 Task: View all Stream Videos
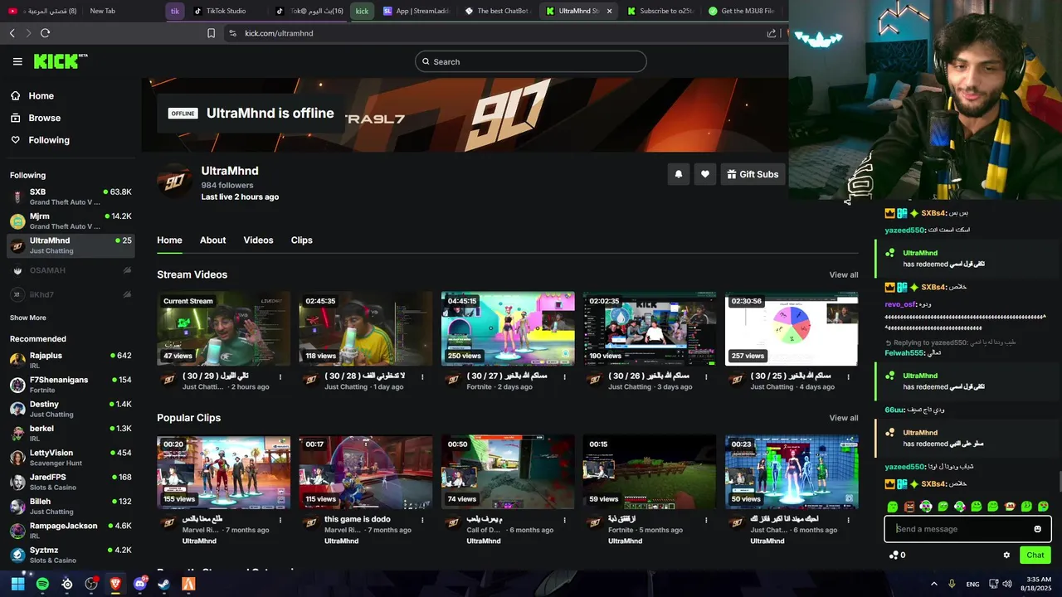(843, 274)
